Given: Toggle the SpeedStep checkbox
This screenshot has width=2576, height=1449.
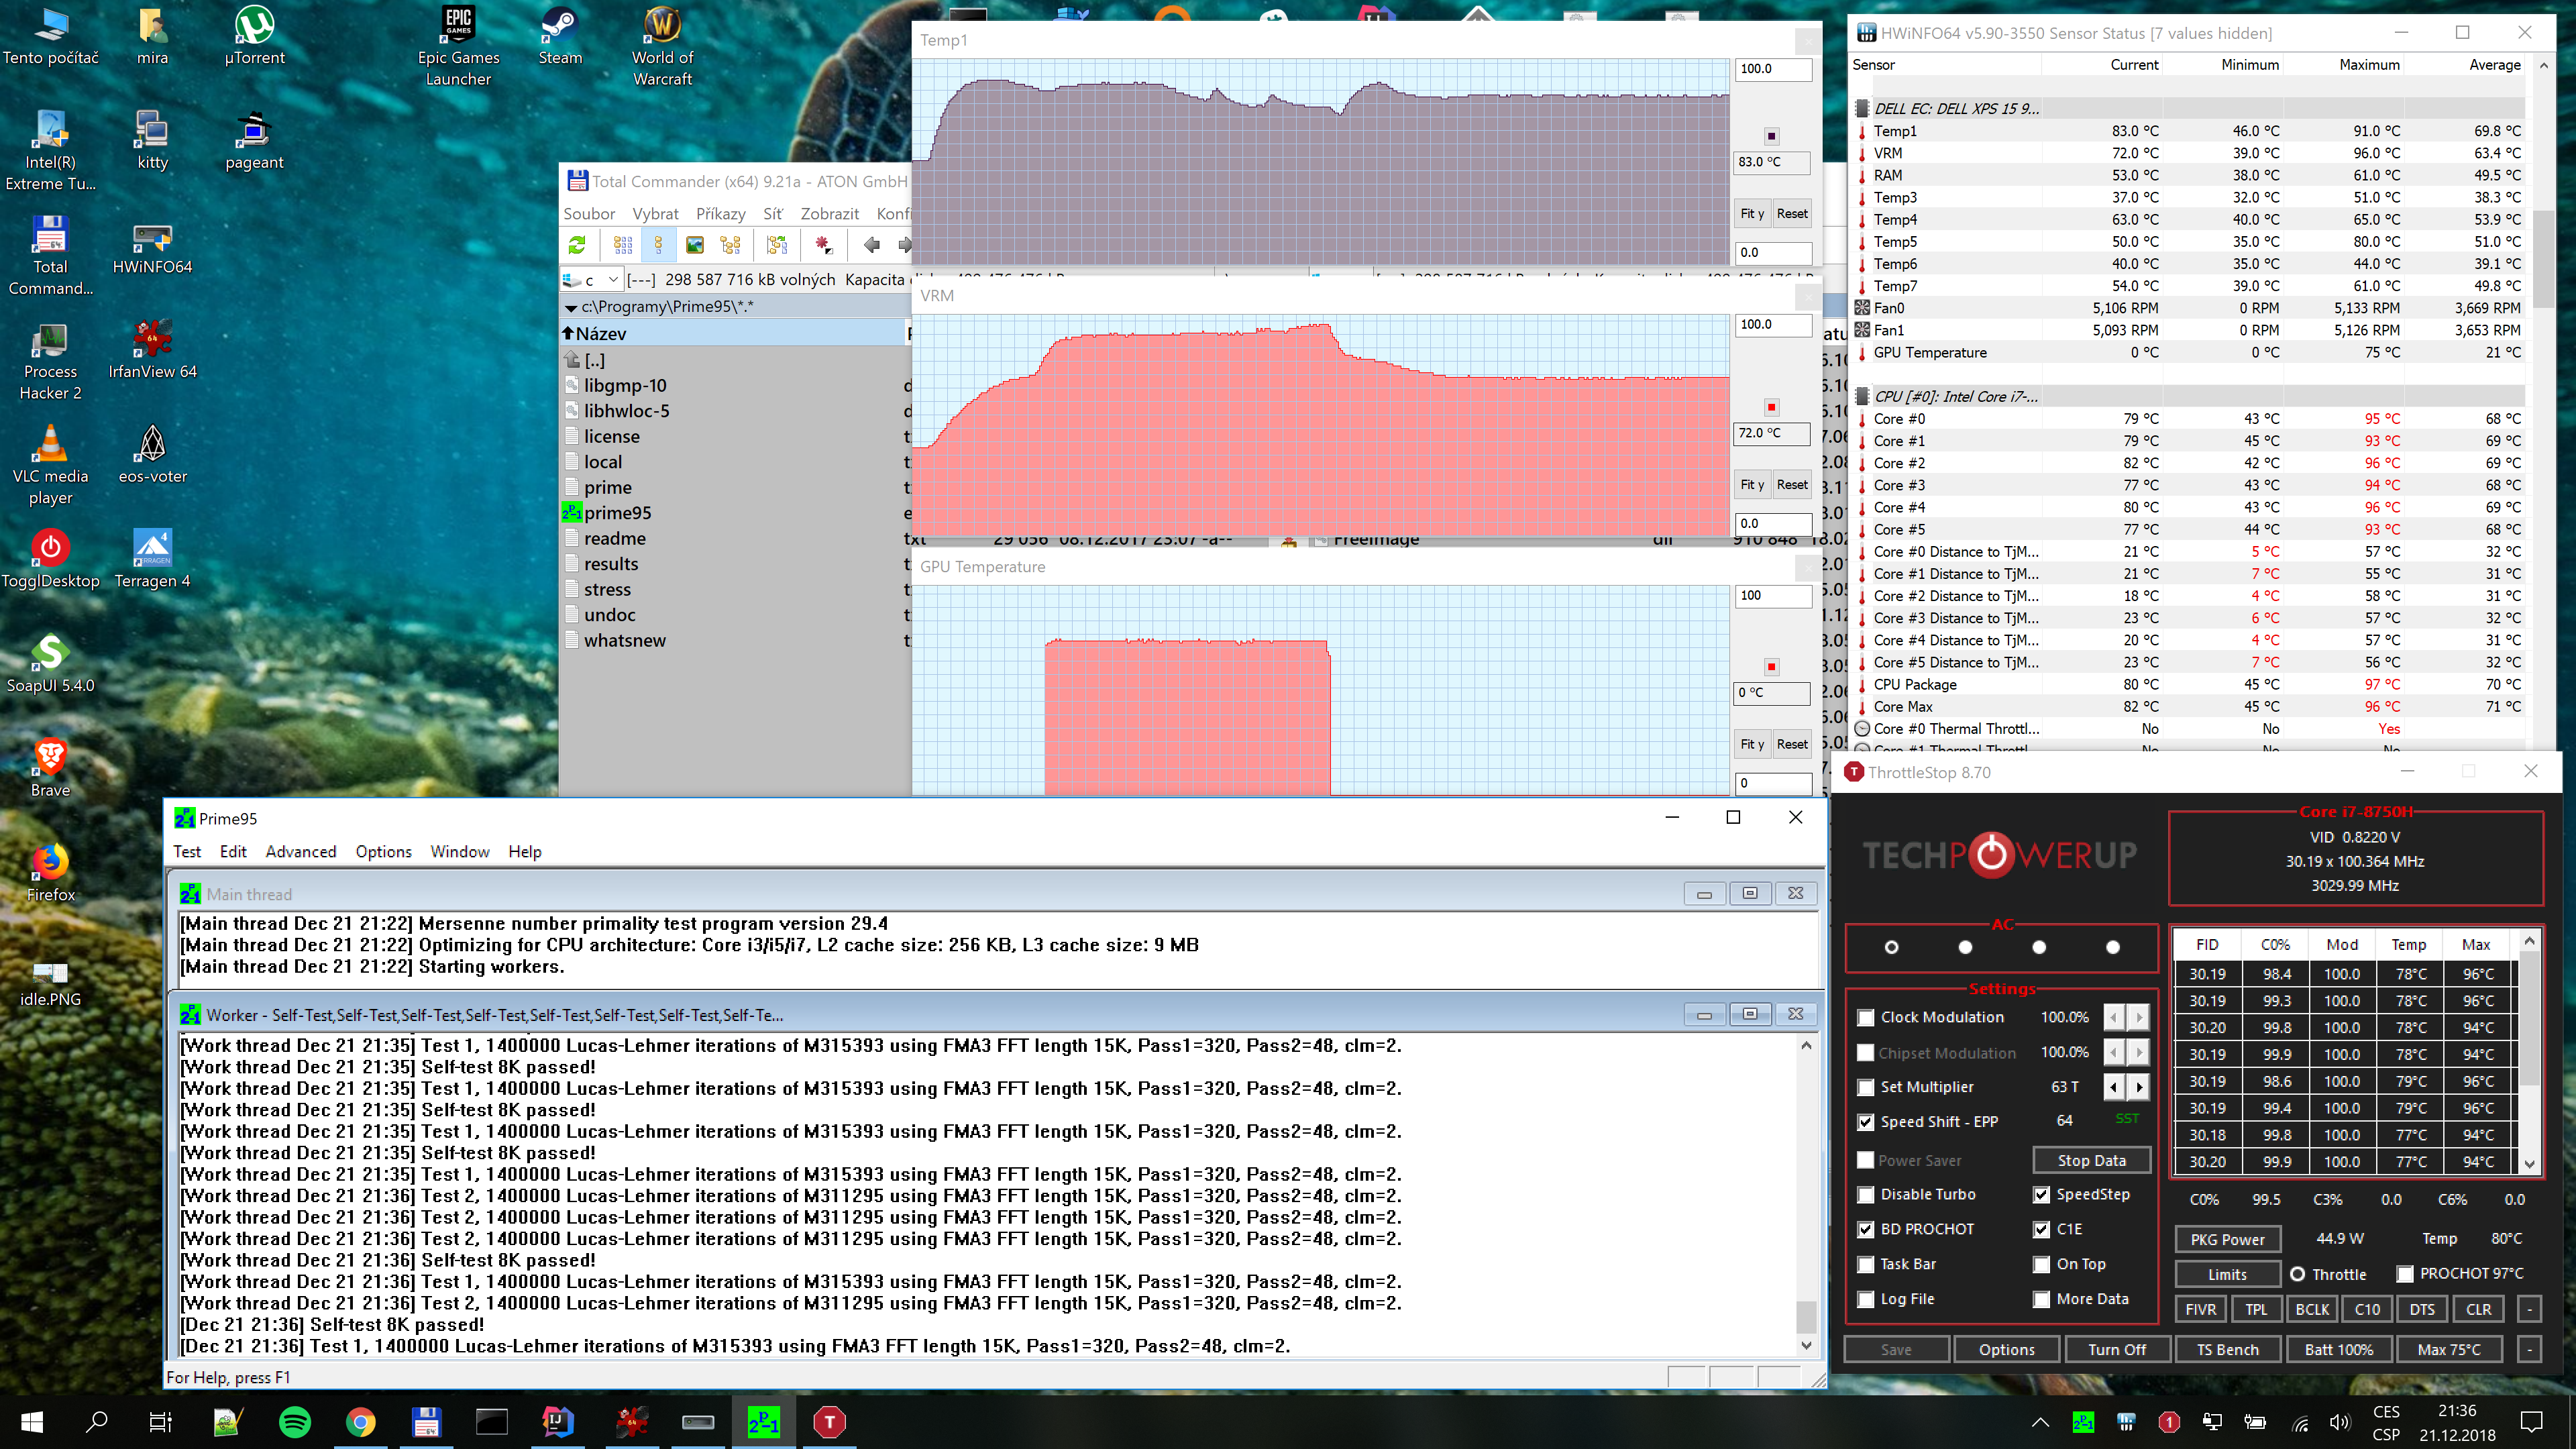Looking at the screenshot, I should tap(2041, 1195).
